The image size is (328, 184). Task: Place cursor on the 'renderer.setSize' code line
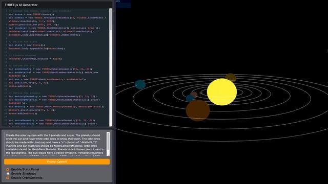click(x=51, y=32)
